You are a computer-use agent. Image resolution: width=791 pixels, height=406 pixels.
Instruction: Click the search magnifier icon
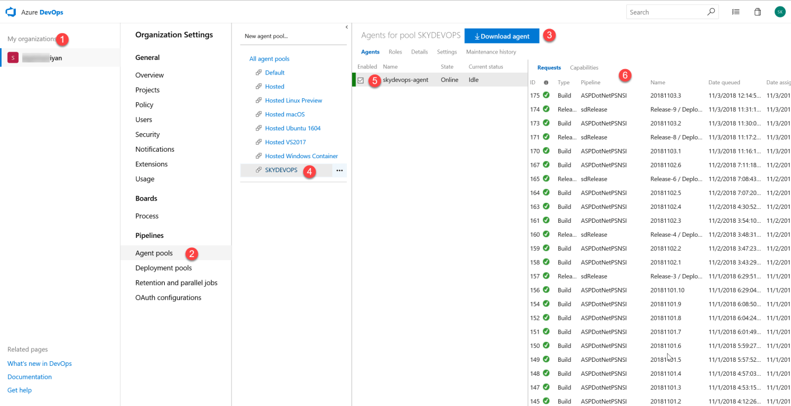tap(711, 12)
